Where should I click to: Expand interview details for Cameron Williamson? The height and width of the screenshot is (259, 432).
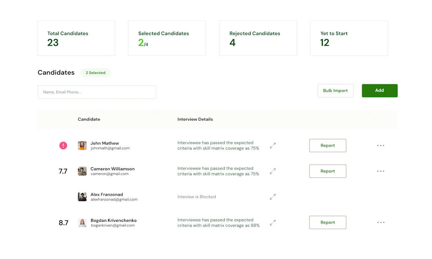coord(273,171)
